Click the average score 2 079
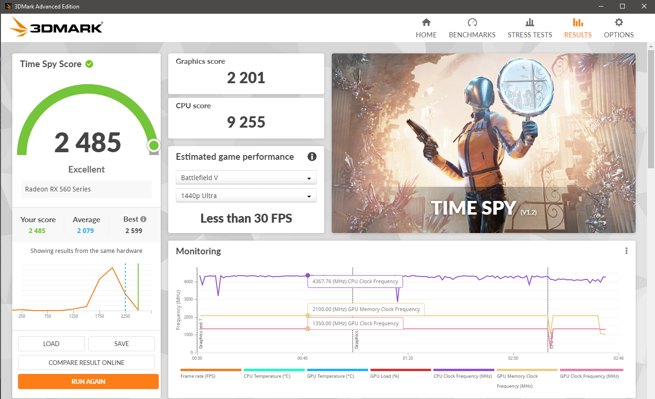The width and height of the screenshot is (655, 399). tap(86, 231)
